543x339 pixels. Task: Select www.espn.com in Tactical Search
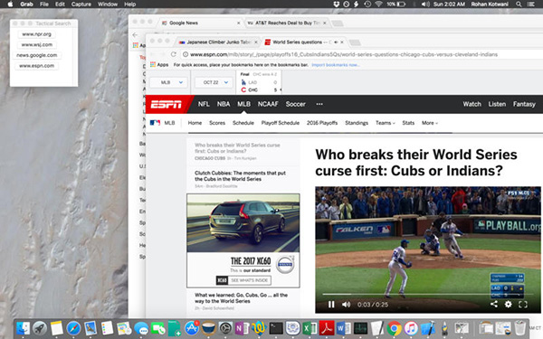point(37,66)
